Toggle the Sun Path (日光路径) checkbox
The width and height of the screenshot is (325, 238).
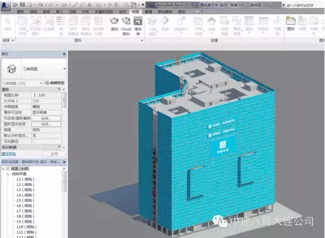(34, 141)
